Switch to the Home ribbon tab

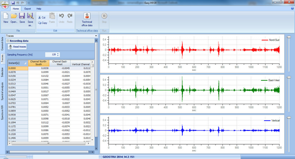pos(16,9)
